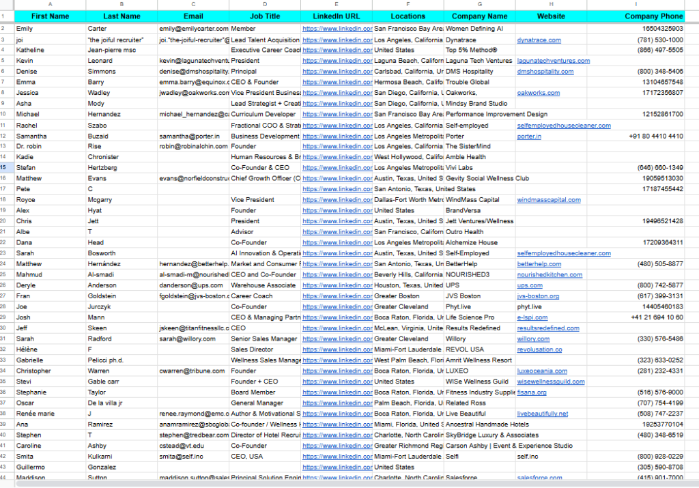Select the General Manager job title cell
The width and height of the screenshot is (699, 488).
pos(265,403)
